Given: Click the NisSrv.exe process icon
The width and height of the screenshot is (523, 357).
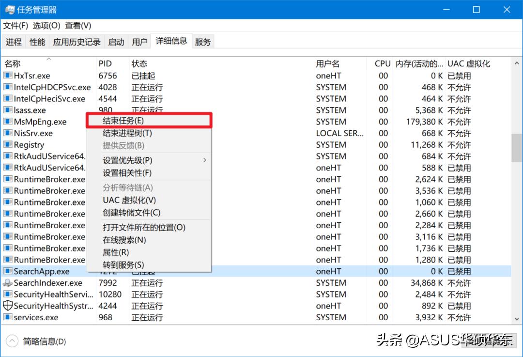Looking at the screenshot, I should point(8,133).
